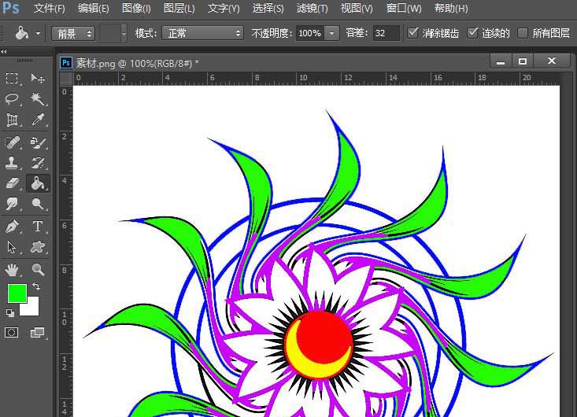This screenshot has height=417, width=577.
Task: Open the 不透明度 opacity slider arrow
Action: pos(331,33)
